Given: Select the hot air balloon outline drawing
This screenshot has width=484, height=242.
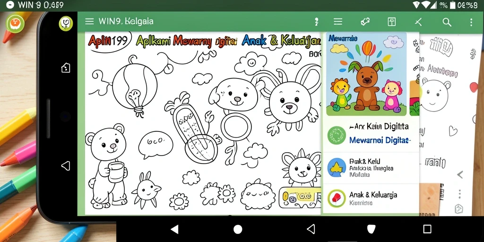Looking at the screenshot, I should [x=134, y=86].
